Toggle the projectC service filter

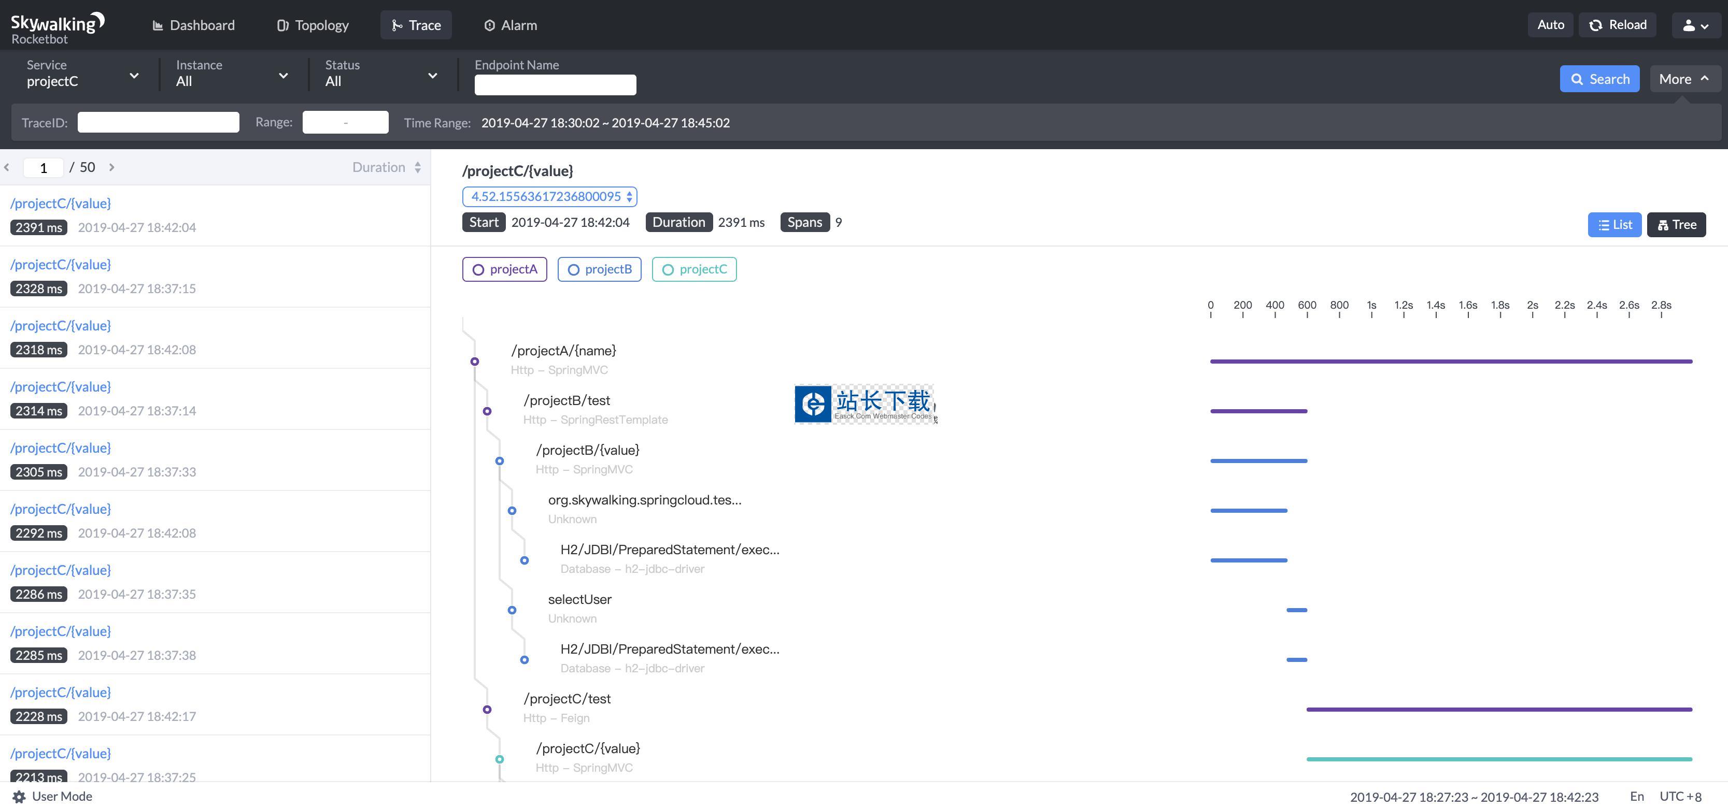[693, 269]
